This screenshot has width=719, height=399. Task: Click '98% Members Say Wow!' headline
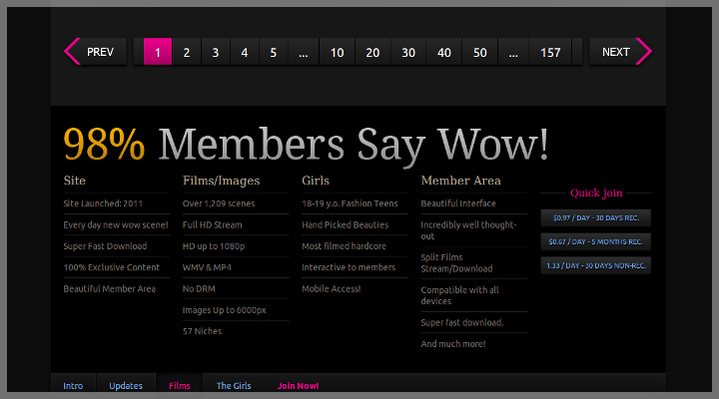306,145
